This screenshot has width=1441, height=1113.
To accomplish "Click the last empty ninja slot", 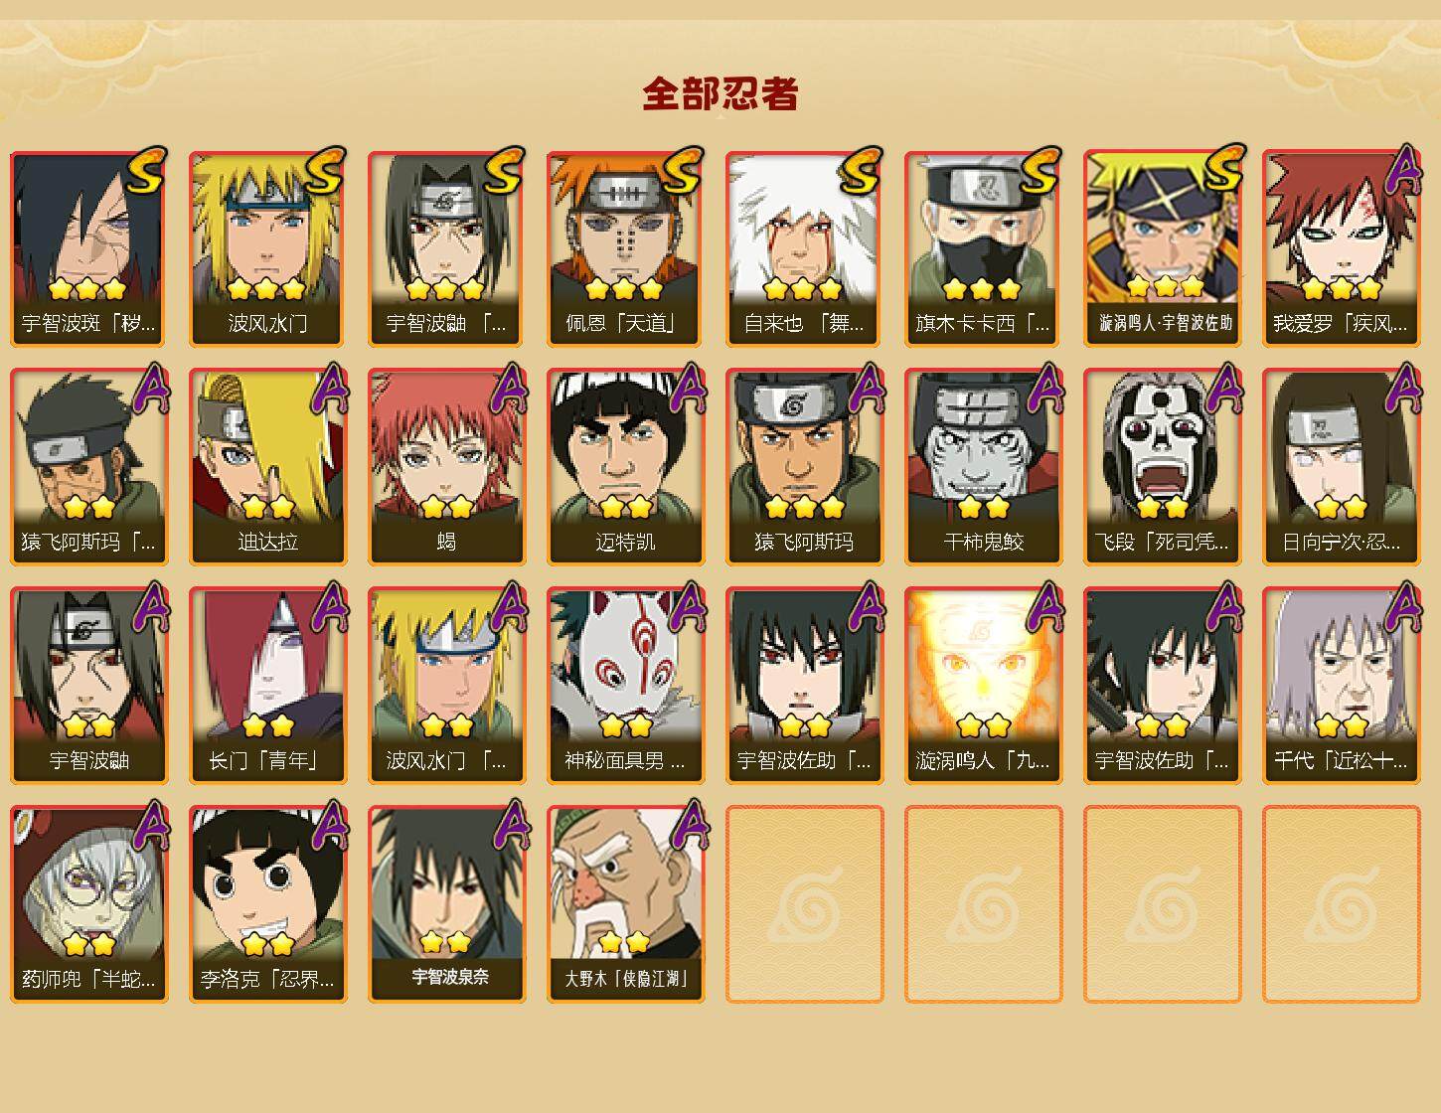I will coord(1341,904).
